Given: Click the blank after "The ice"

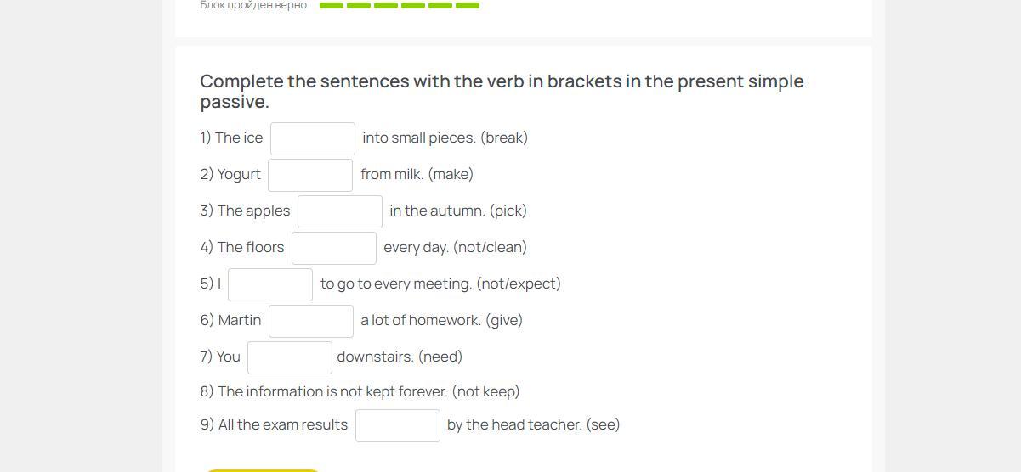Looking at the screenshot, I should 313,138.
